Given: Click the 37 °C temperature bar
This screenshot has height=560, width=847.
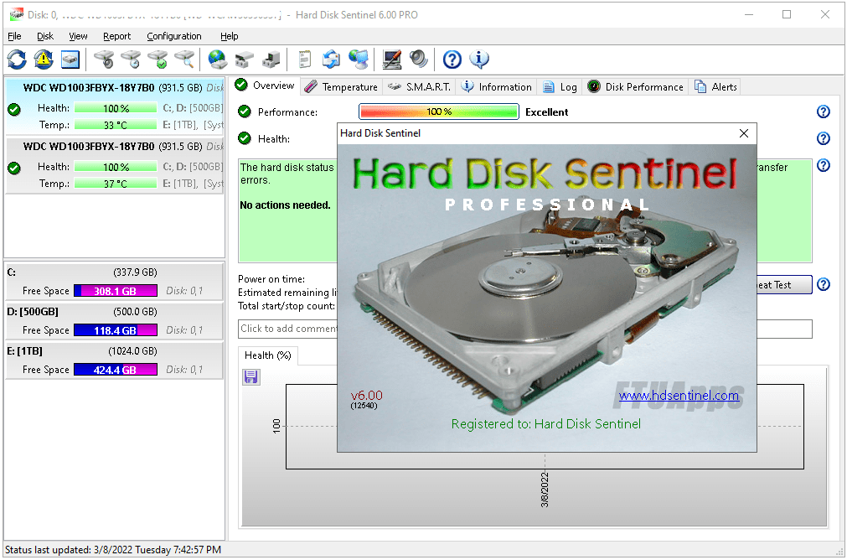Looking at the screenshot, I should [x=116, y=184].
